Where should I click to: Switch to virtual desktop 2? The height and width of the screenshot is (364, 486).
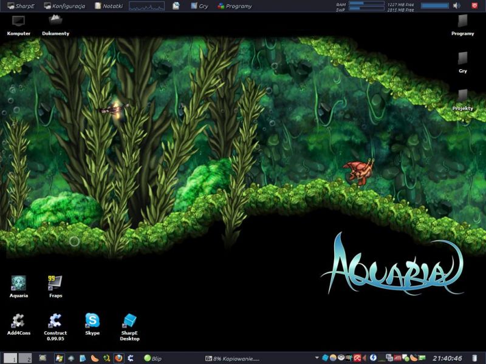pyautogui.click(x=25, y=358)
